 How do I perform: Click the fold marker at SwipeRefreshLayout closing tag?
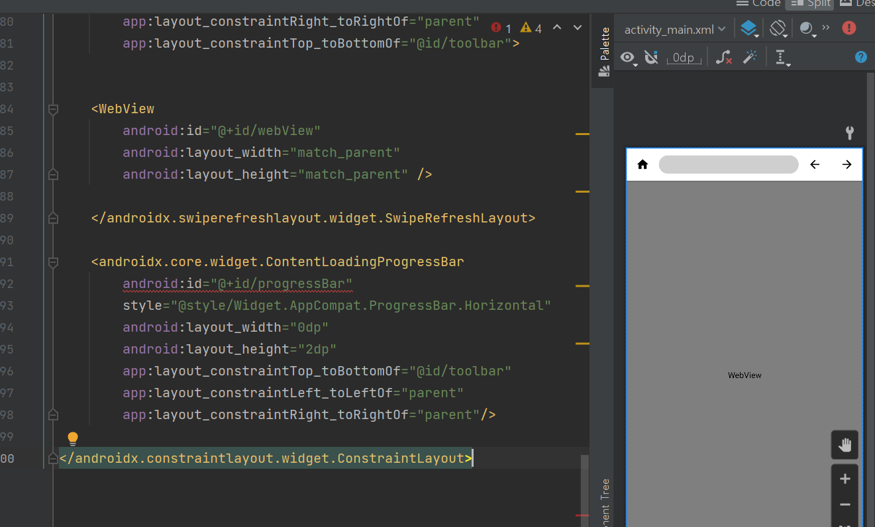[x=54, y=218]
